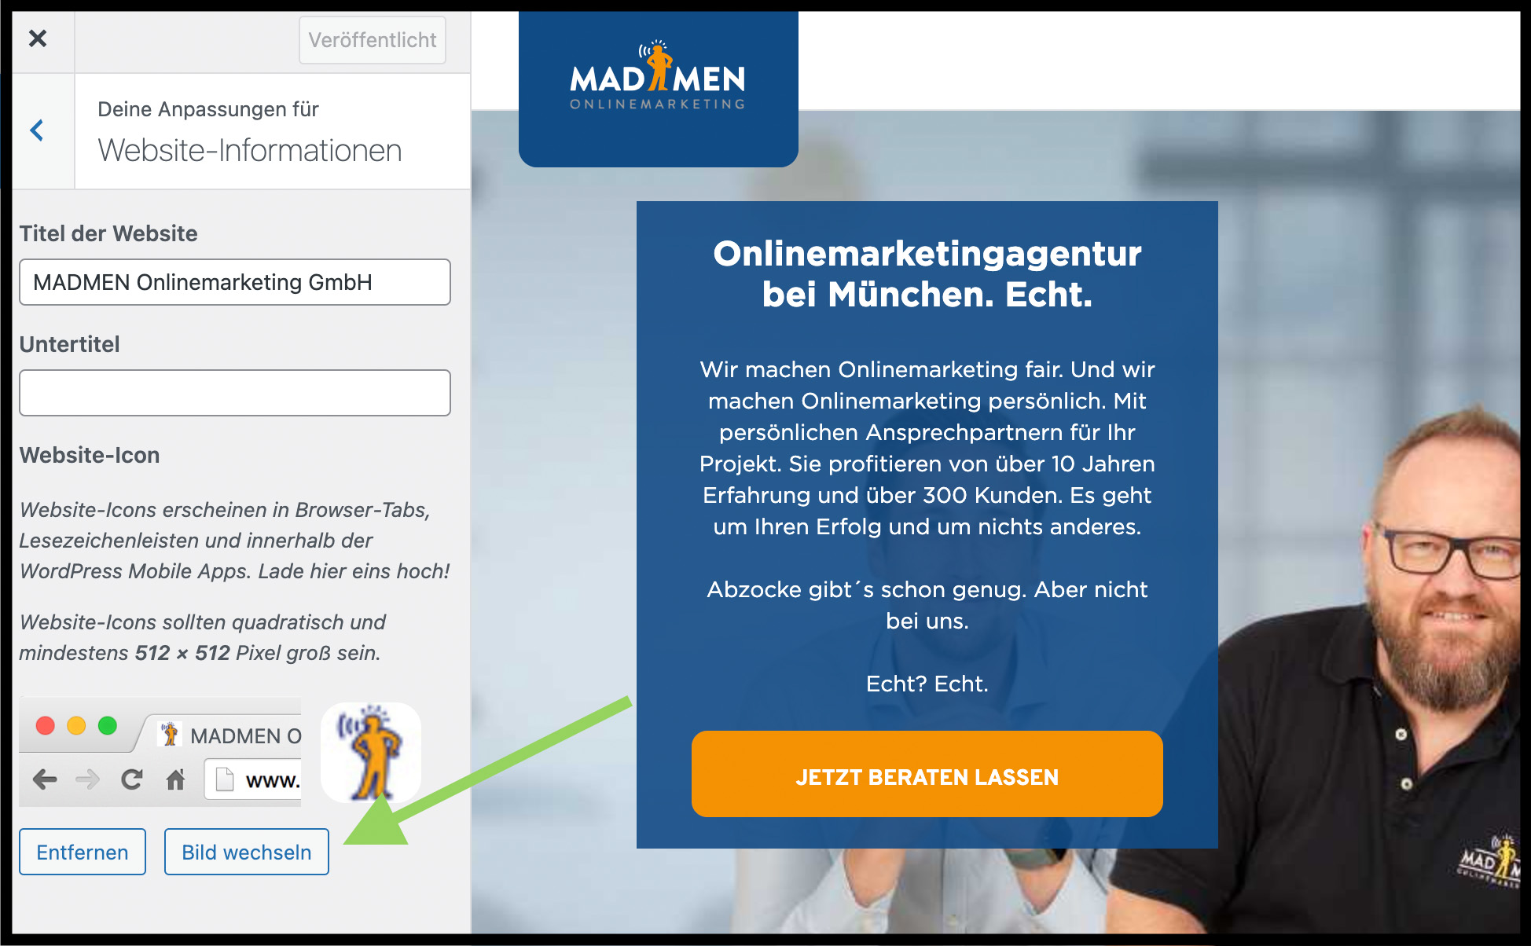
Task: Click the MADMEN Onlinemarketing logo
Action: coord(658,76)
